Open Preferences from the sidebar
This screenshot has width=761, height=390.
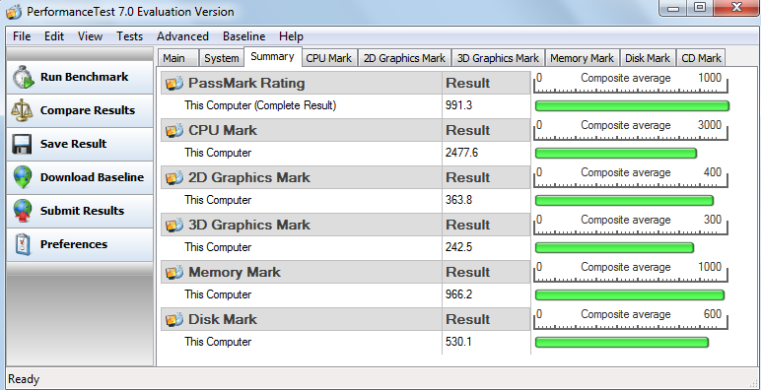pyautogui.click(x=80, y=244)
